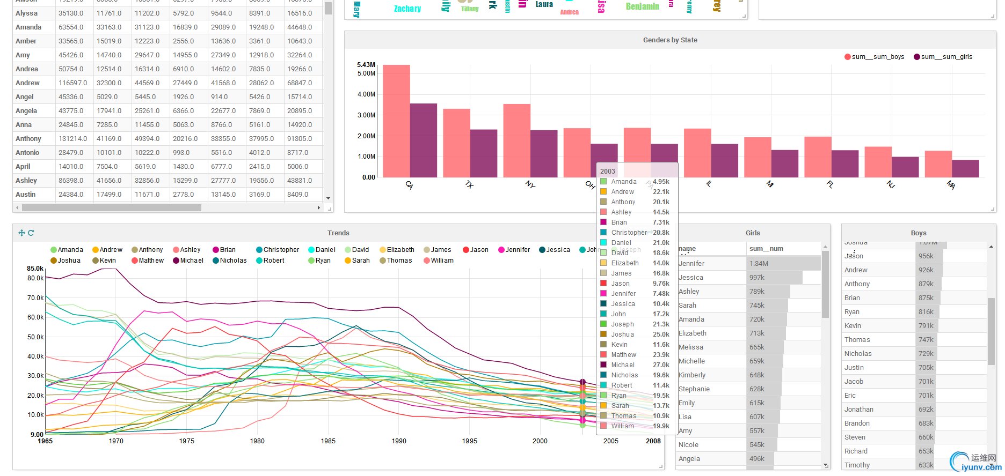Click the resize handle of Trends panel
Viewport: 1005px width, 476px height.
click(661, 466)
